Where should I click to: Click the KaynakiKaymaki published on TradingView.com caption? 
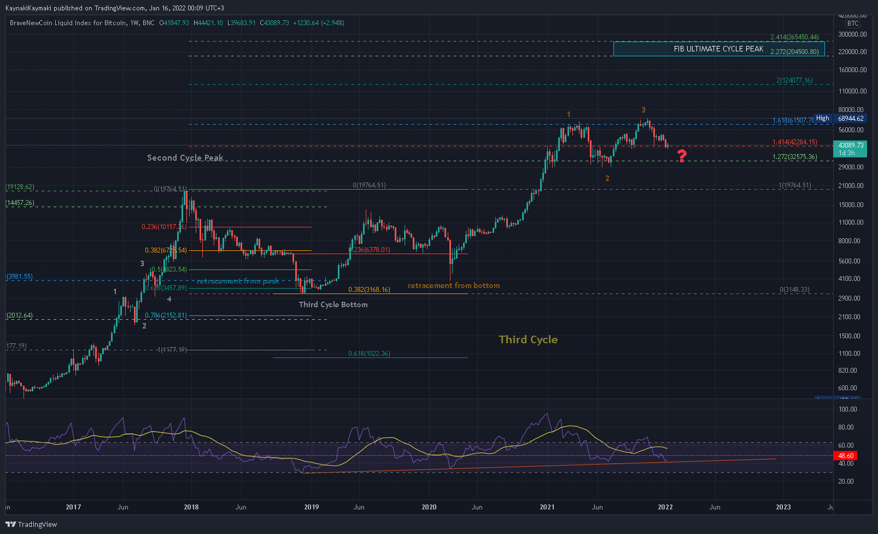tap(75, 8)
